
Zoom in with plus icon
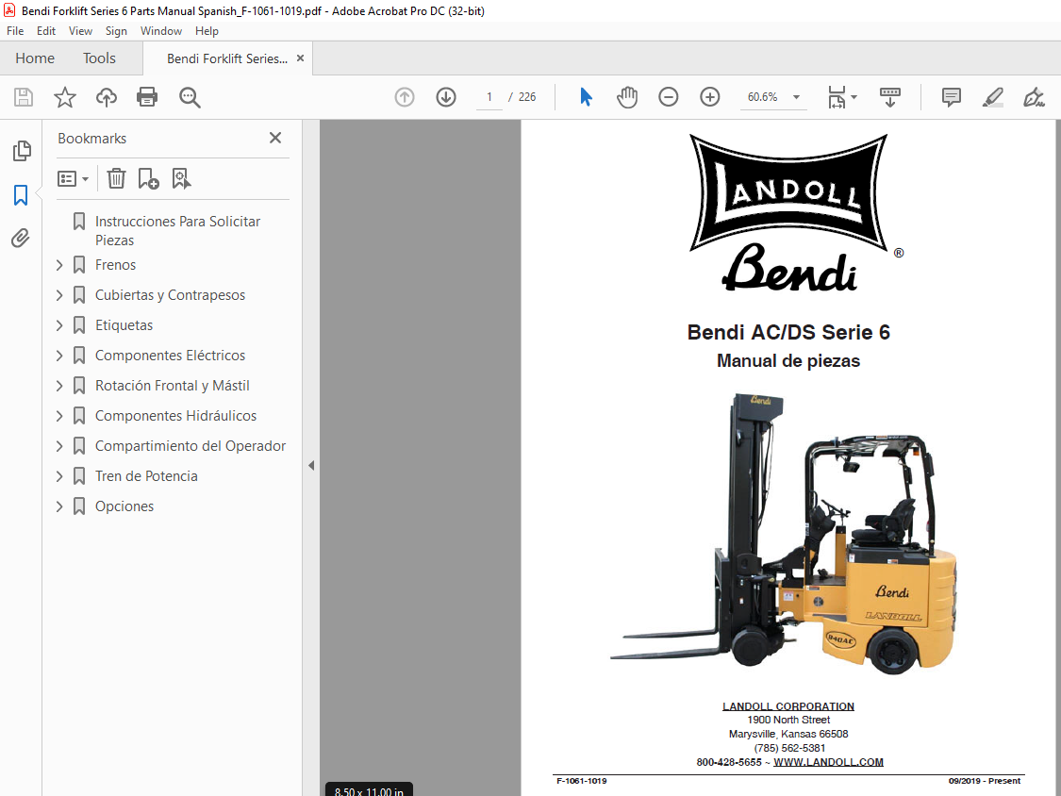click(x=710, y=97)
